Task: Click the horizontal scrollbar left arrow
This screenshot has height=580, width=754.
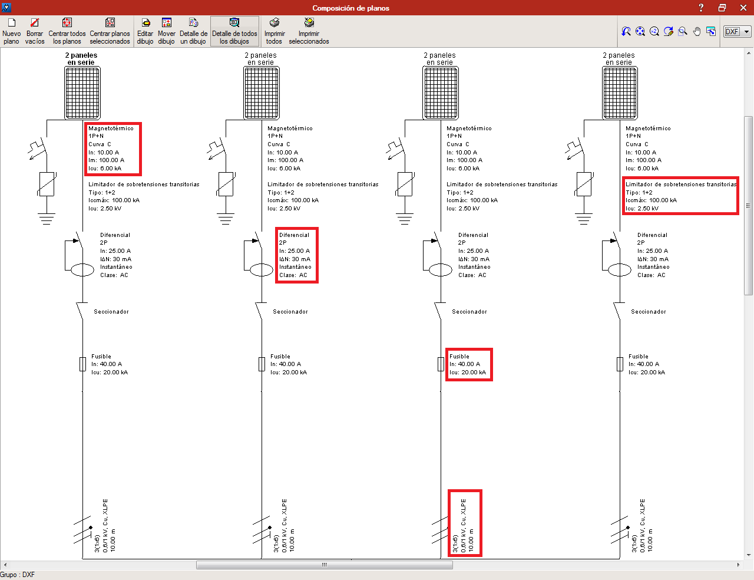Action: coord(5,565)
